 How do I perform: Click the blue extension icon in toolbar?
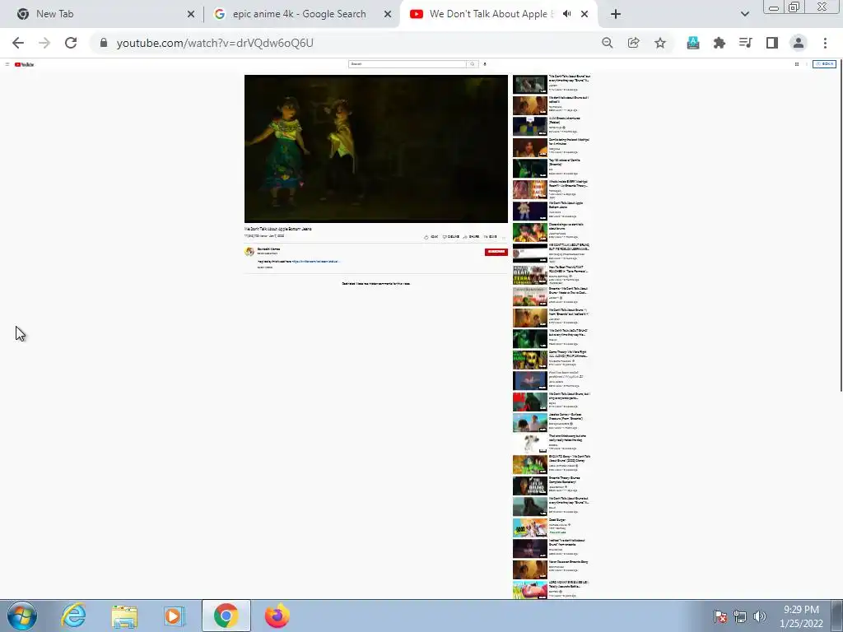pyautogui.click(x=693, y=43)
